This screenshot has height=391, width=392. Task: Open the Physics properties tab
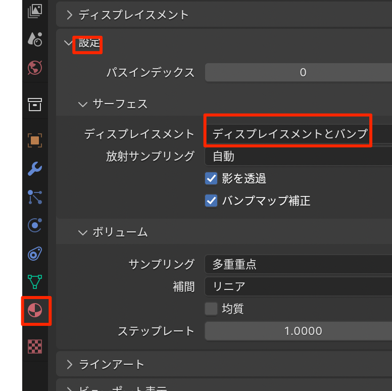coord(35,225)
